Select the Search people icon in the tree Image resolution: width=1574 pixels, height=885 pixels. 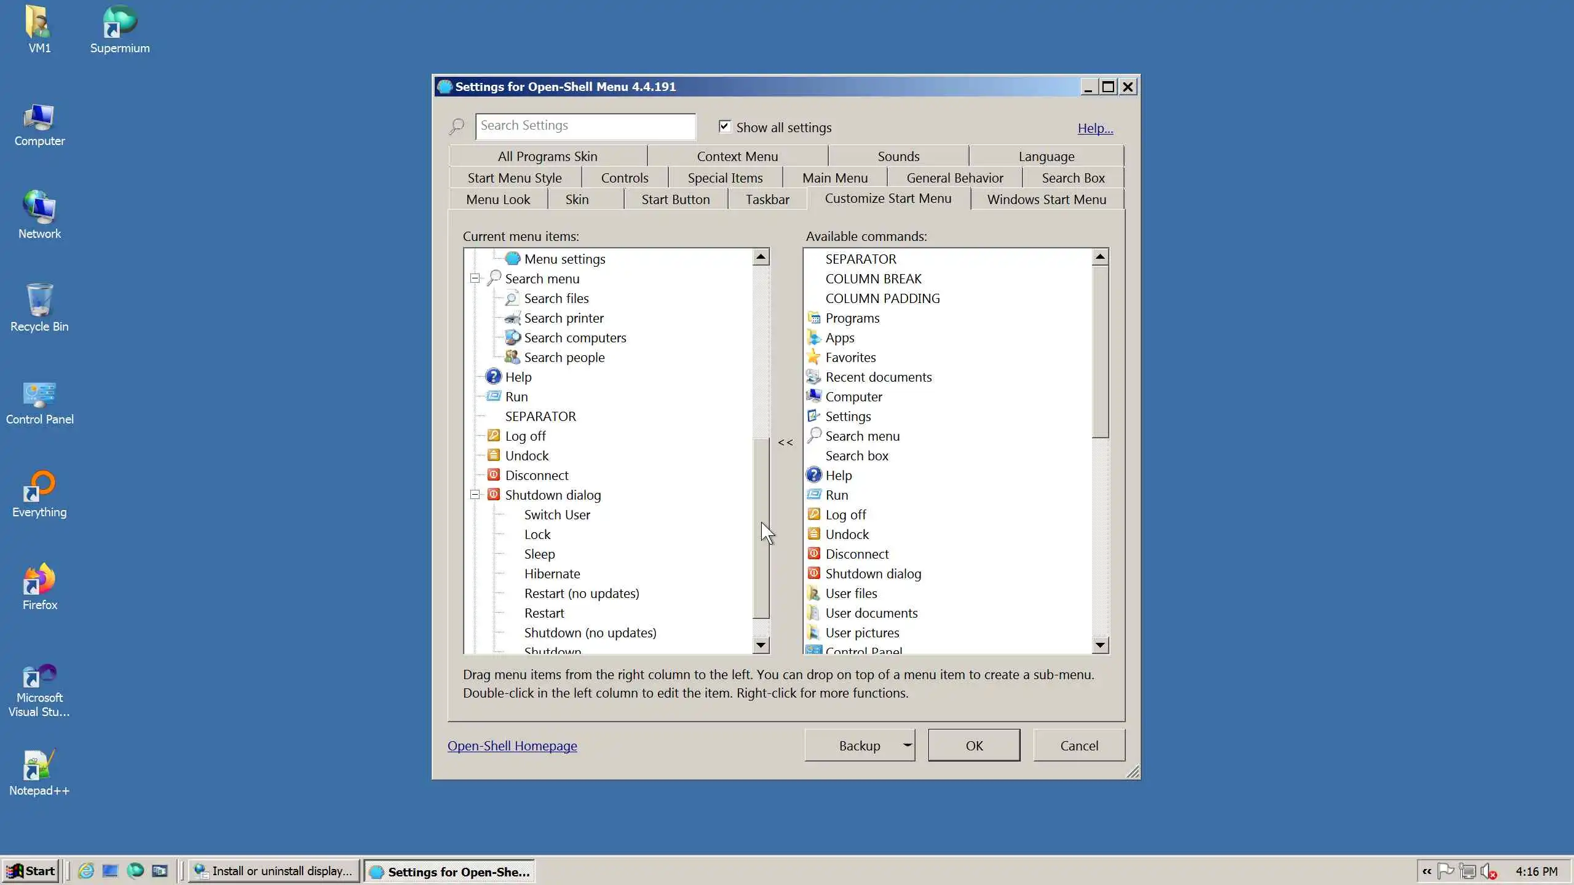coord(512,357)
